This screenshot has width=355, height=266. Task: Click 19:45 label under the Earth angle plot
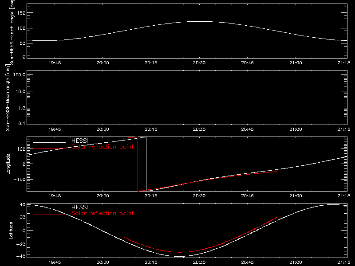(55, 63)
